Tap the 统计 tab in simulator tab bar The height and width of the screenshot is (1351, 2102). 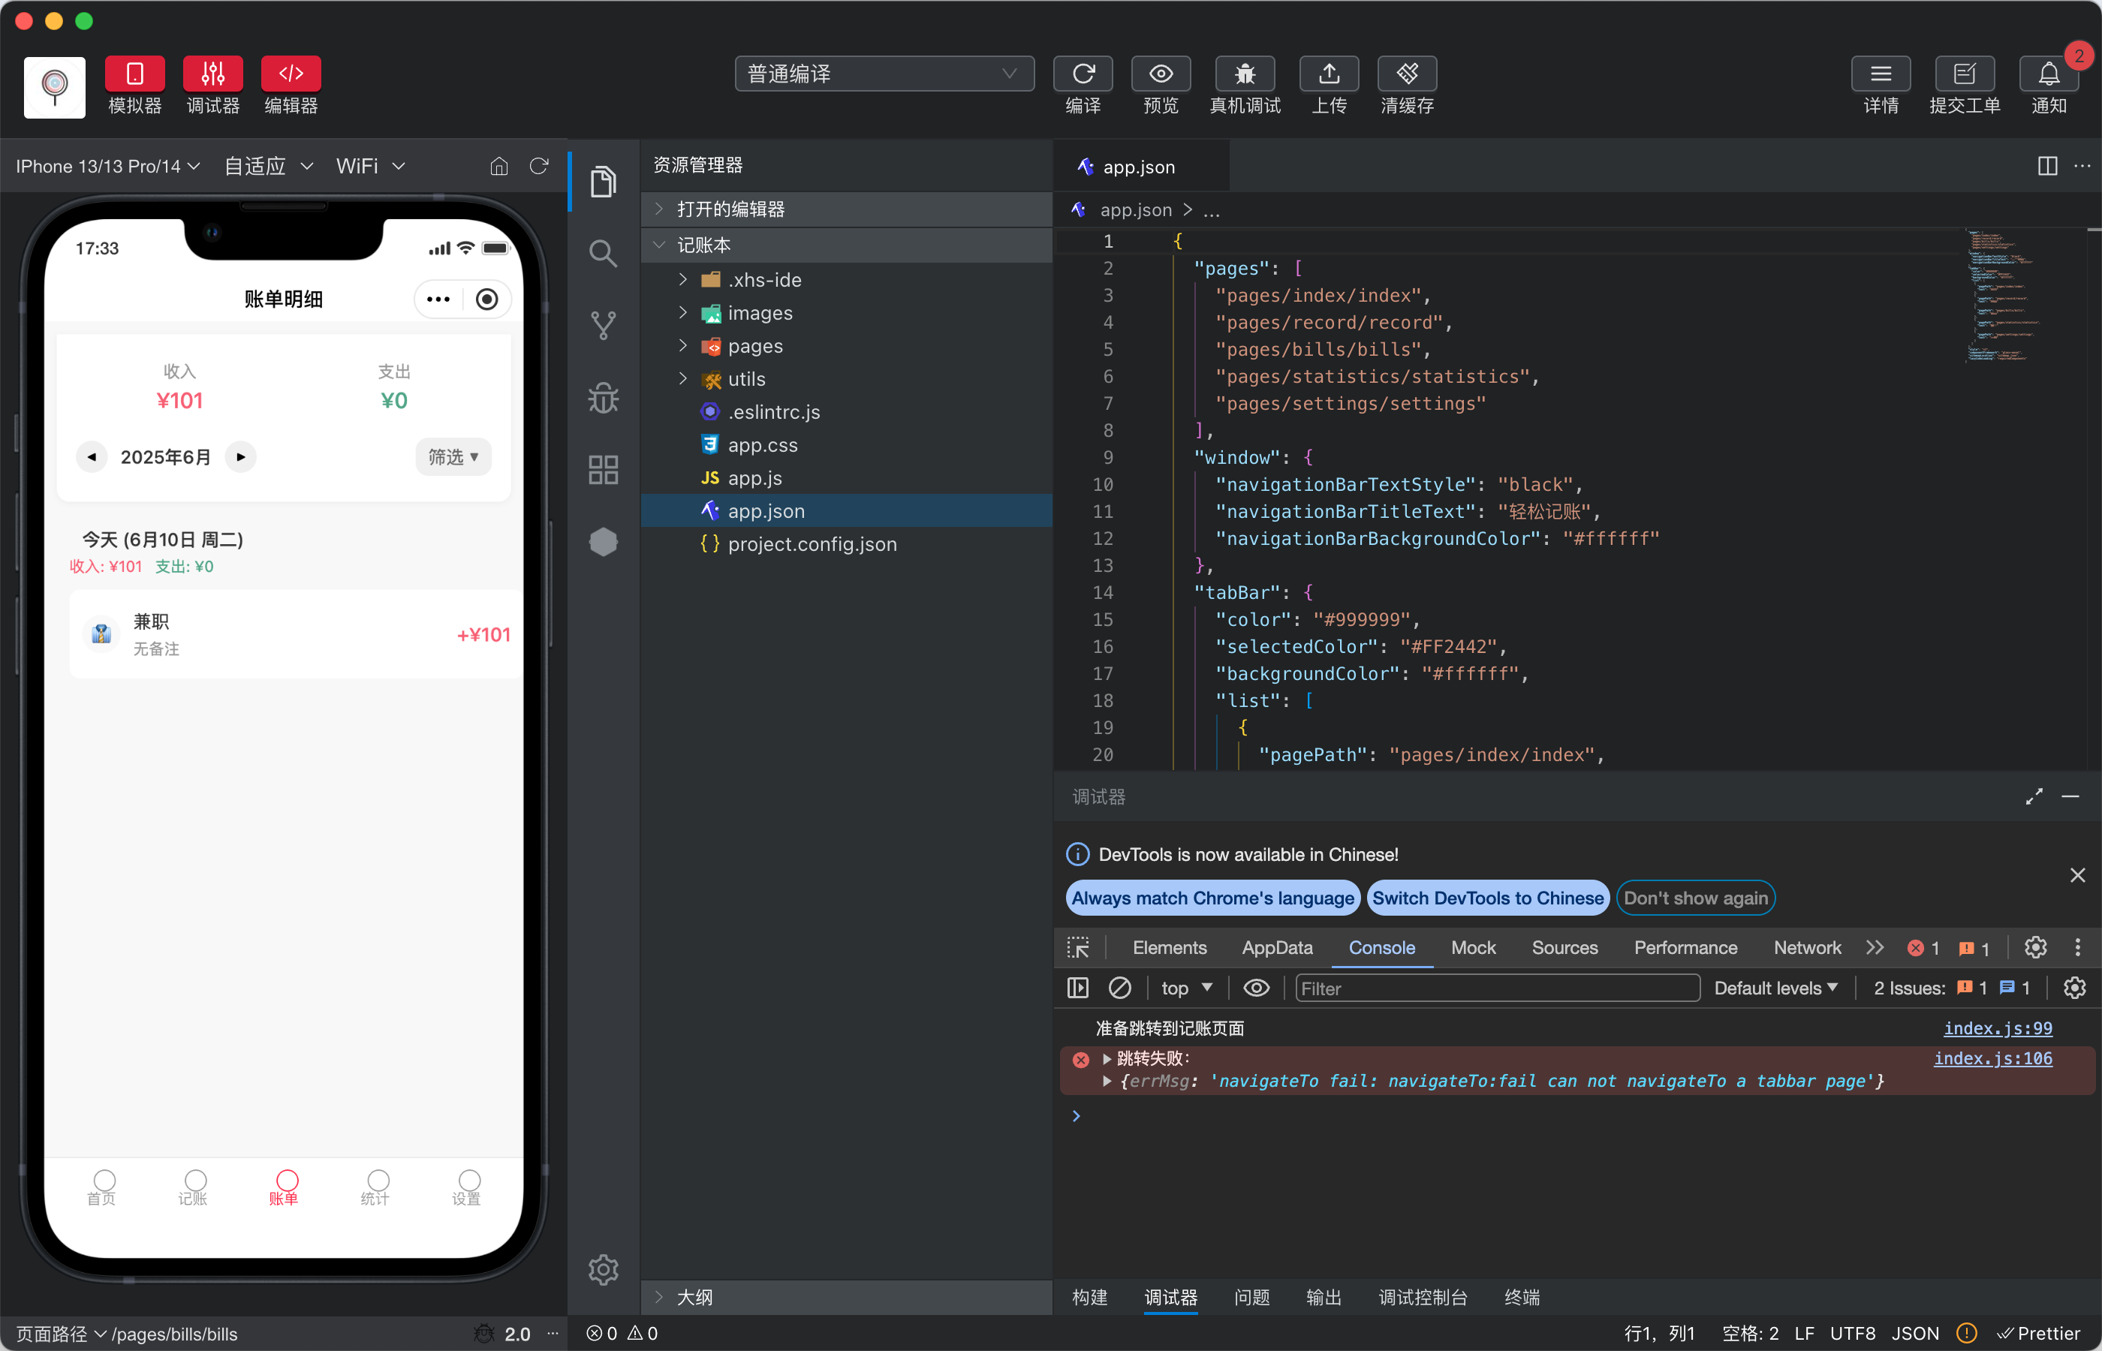tap(375, 1188)
